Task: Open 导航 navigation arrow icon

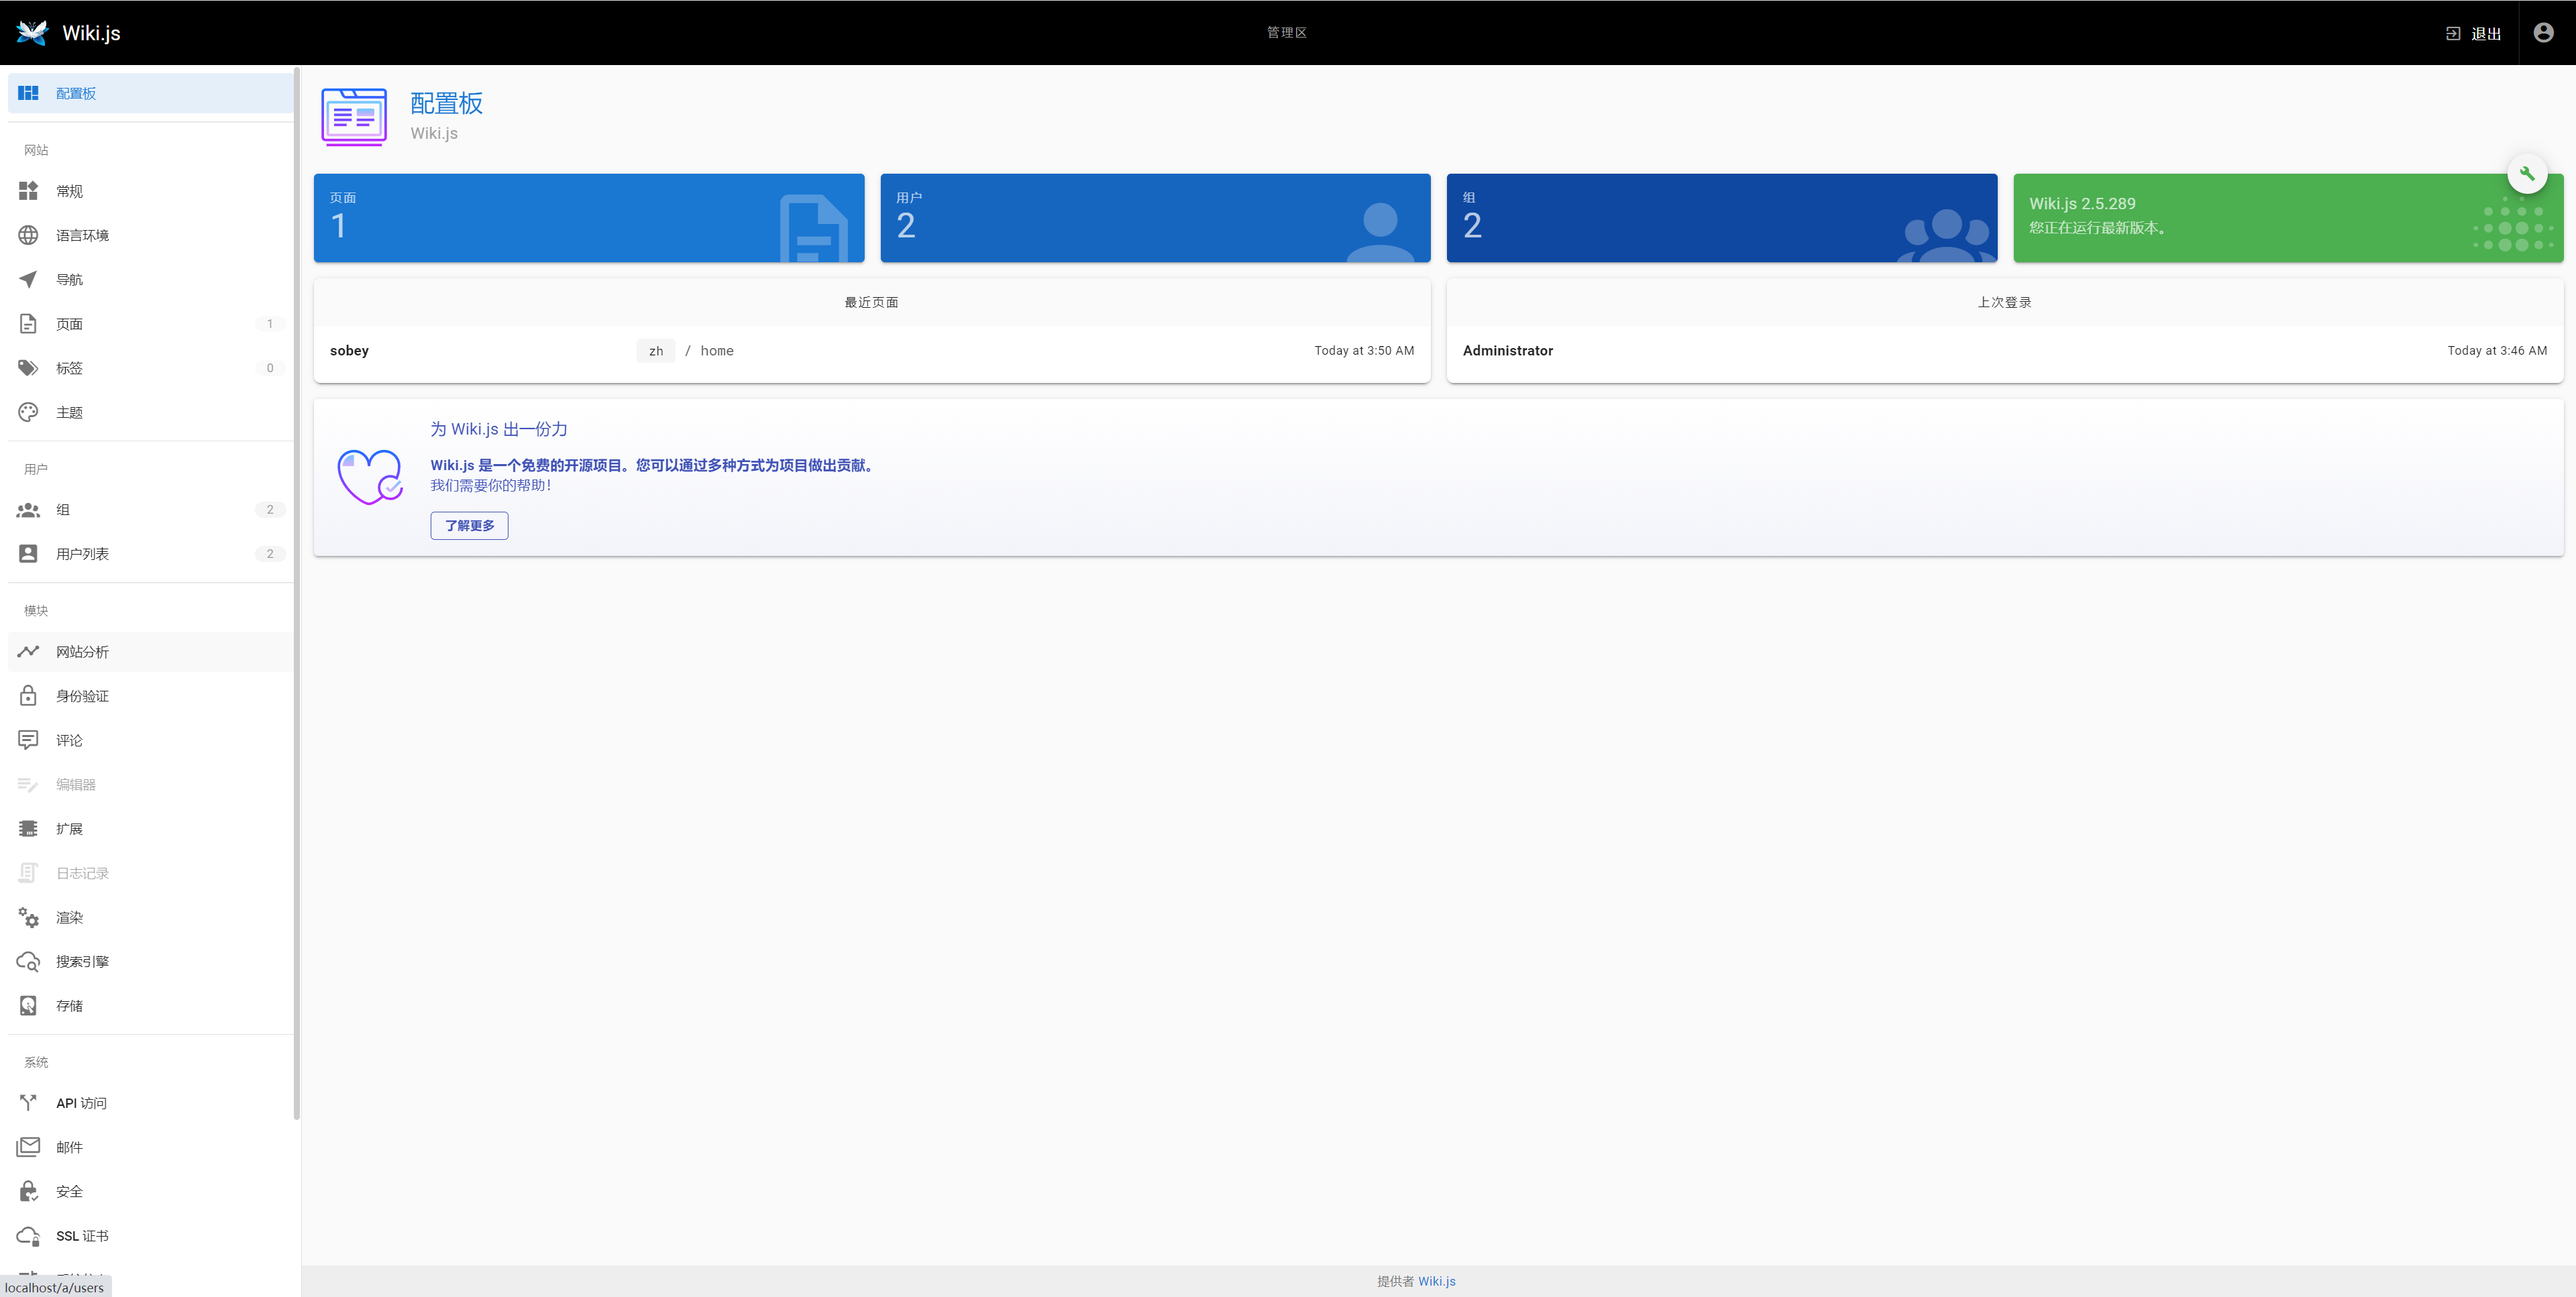Action: pos(28,280)
